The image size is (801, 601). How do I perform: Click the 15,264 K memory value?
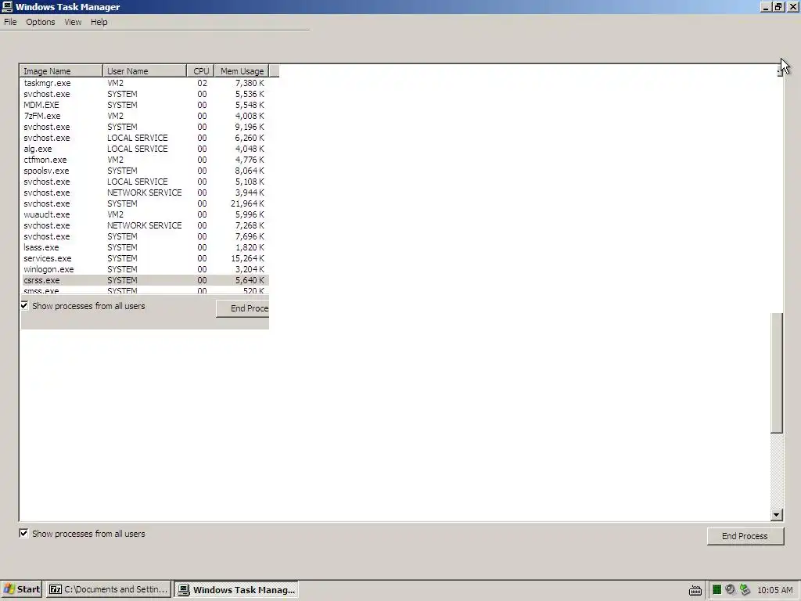click(247, 258)
